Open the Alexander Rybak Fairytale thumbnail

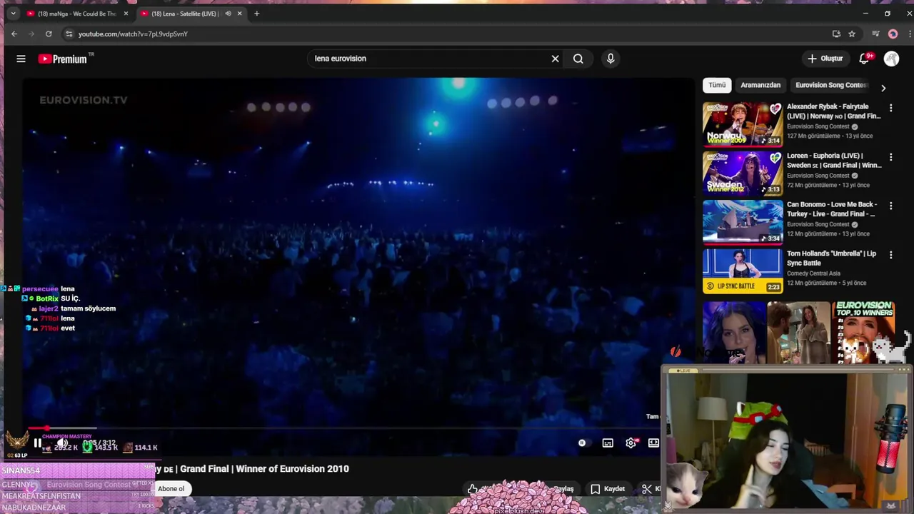743,124
